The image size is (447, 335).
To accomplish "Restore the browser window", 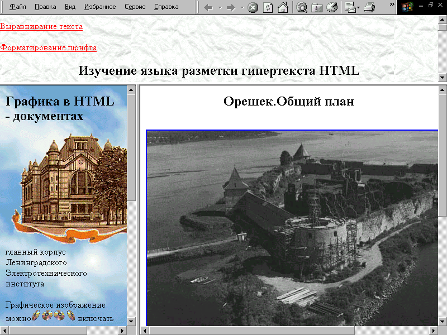I will [x=431, y=5].
